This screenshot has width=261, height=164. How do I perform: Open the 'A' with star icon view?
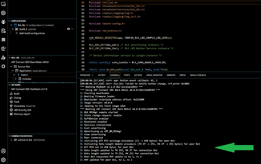[3, 58]
